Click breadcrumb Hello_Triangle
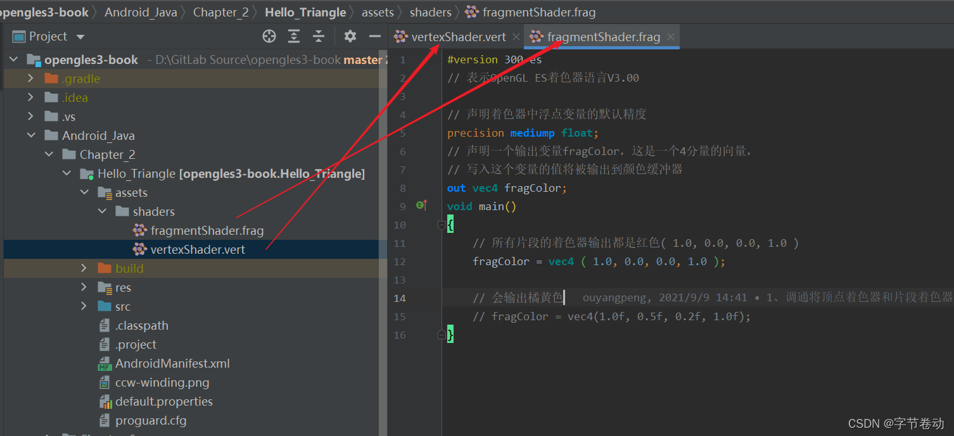The image size is (954, 436). [305, 12]
